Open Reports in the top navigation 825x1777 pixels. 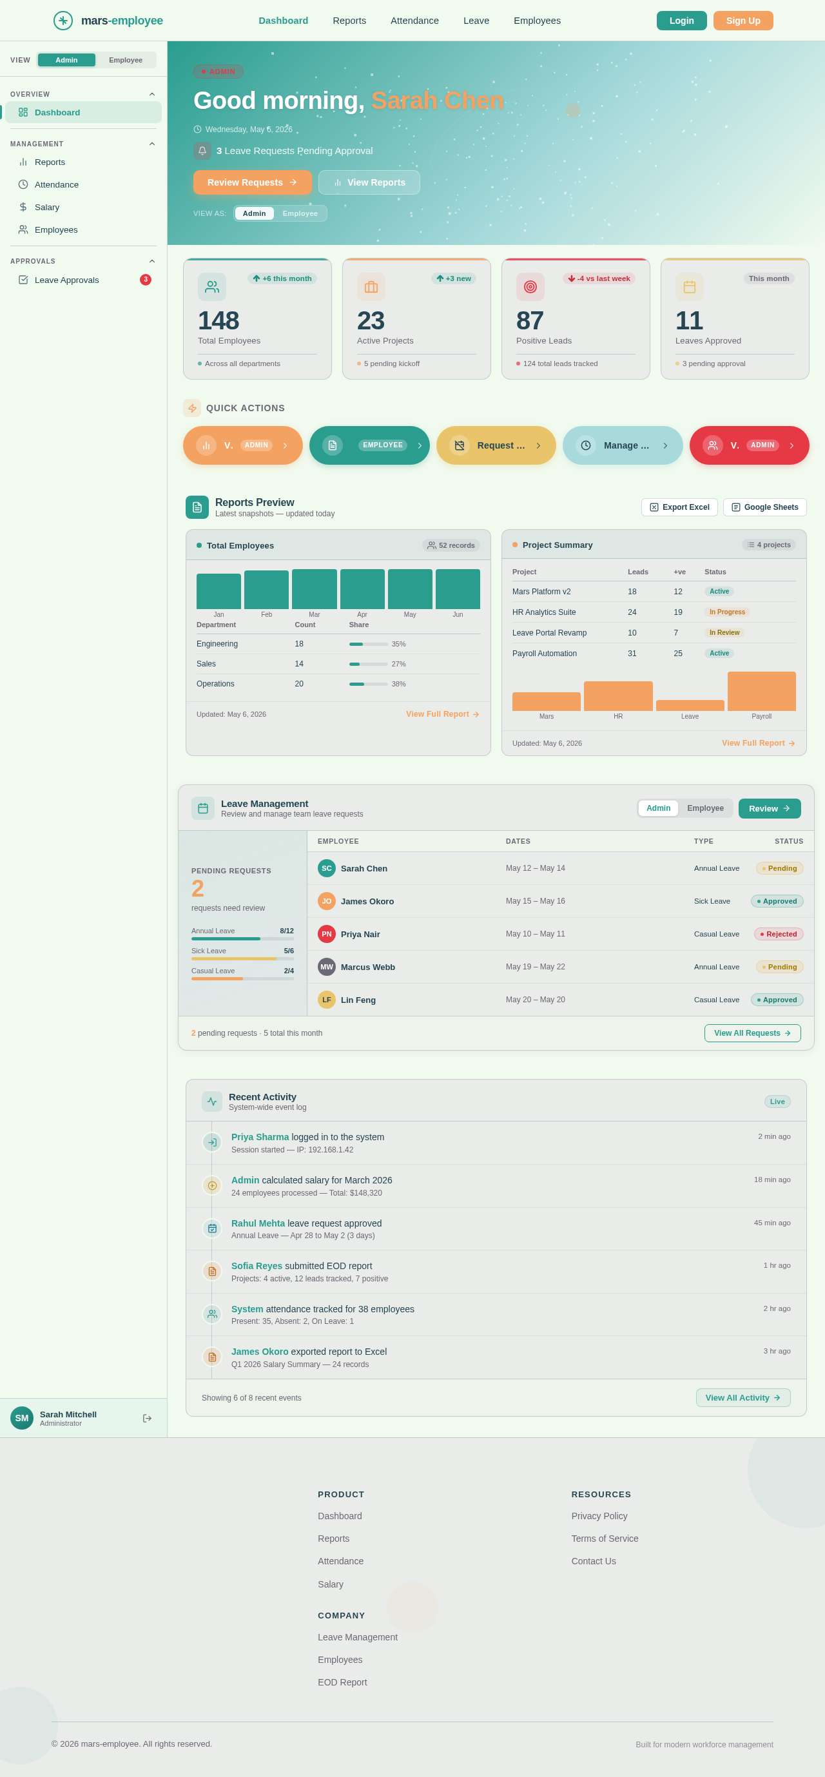[349, 21]
